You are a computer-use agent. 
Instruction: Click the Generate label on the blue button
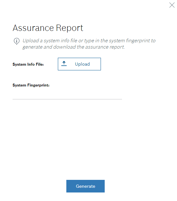tap(86, 186)
